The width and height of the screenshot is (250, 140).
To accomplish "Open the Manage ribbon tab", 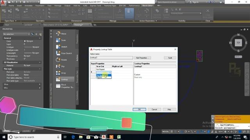I will coord(58,5).
